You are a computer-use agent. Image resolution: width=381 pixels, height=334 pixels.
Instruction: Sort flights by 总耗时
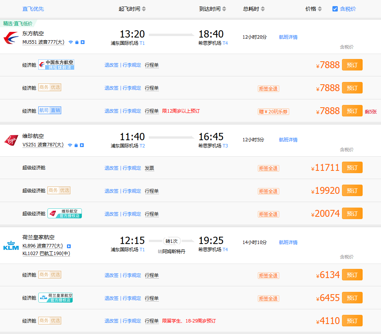coord(254,9)
